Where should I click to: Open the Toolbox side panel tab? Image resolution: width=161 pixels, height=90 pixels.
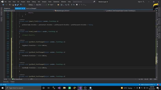(2, 19)
